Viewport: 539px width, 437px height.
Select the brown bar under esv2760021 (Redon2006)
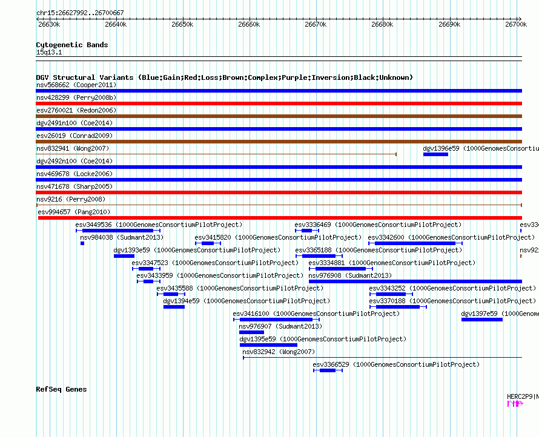(279, 116)
